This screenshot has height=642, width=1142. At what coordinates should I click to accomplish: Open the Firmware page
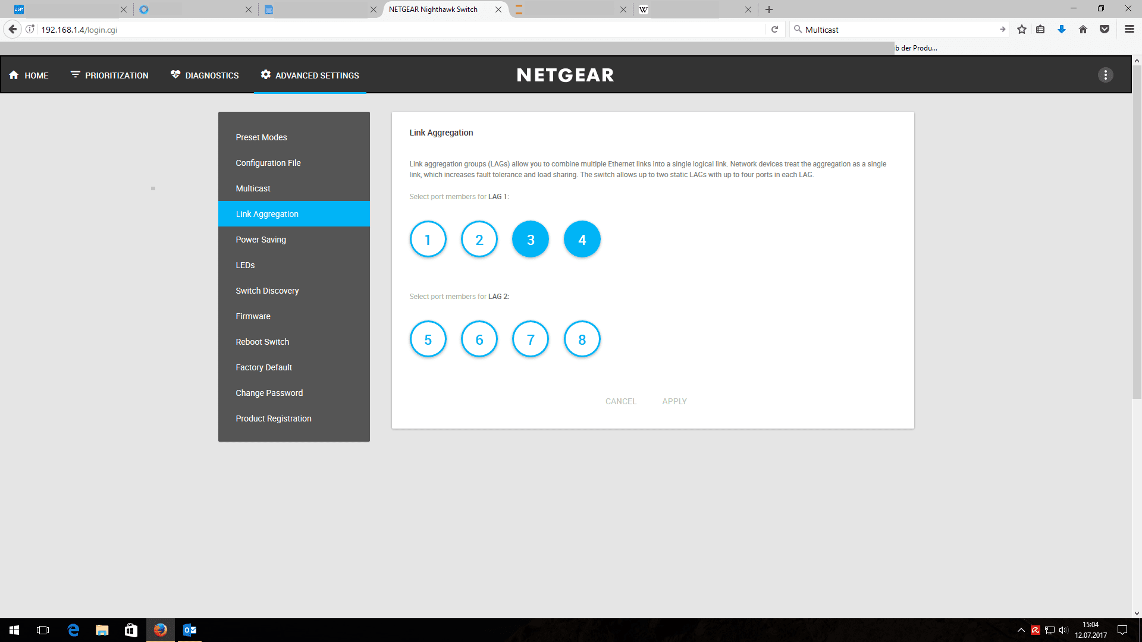point(294,316)
